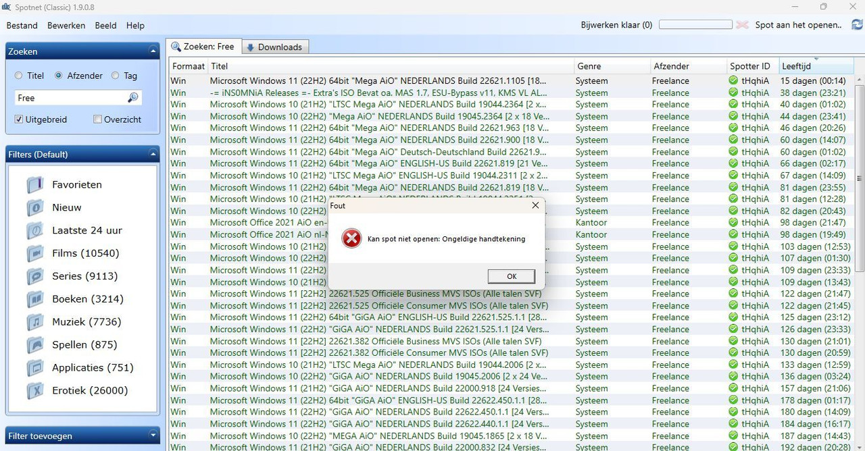Image resolution: width=865 pixels, height=451 pixels.
Task: Select Deutsch-Deutschland Build 22621.9 row
Action: tap(512, 151)
